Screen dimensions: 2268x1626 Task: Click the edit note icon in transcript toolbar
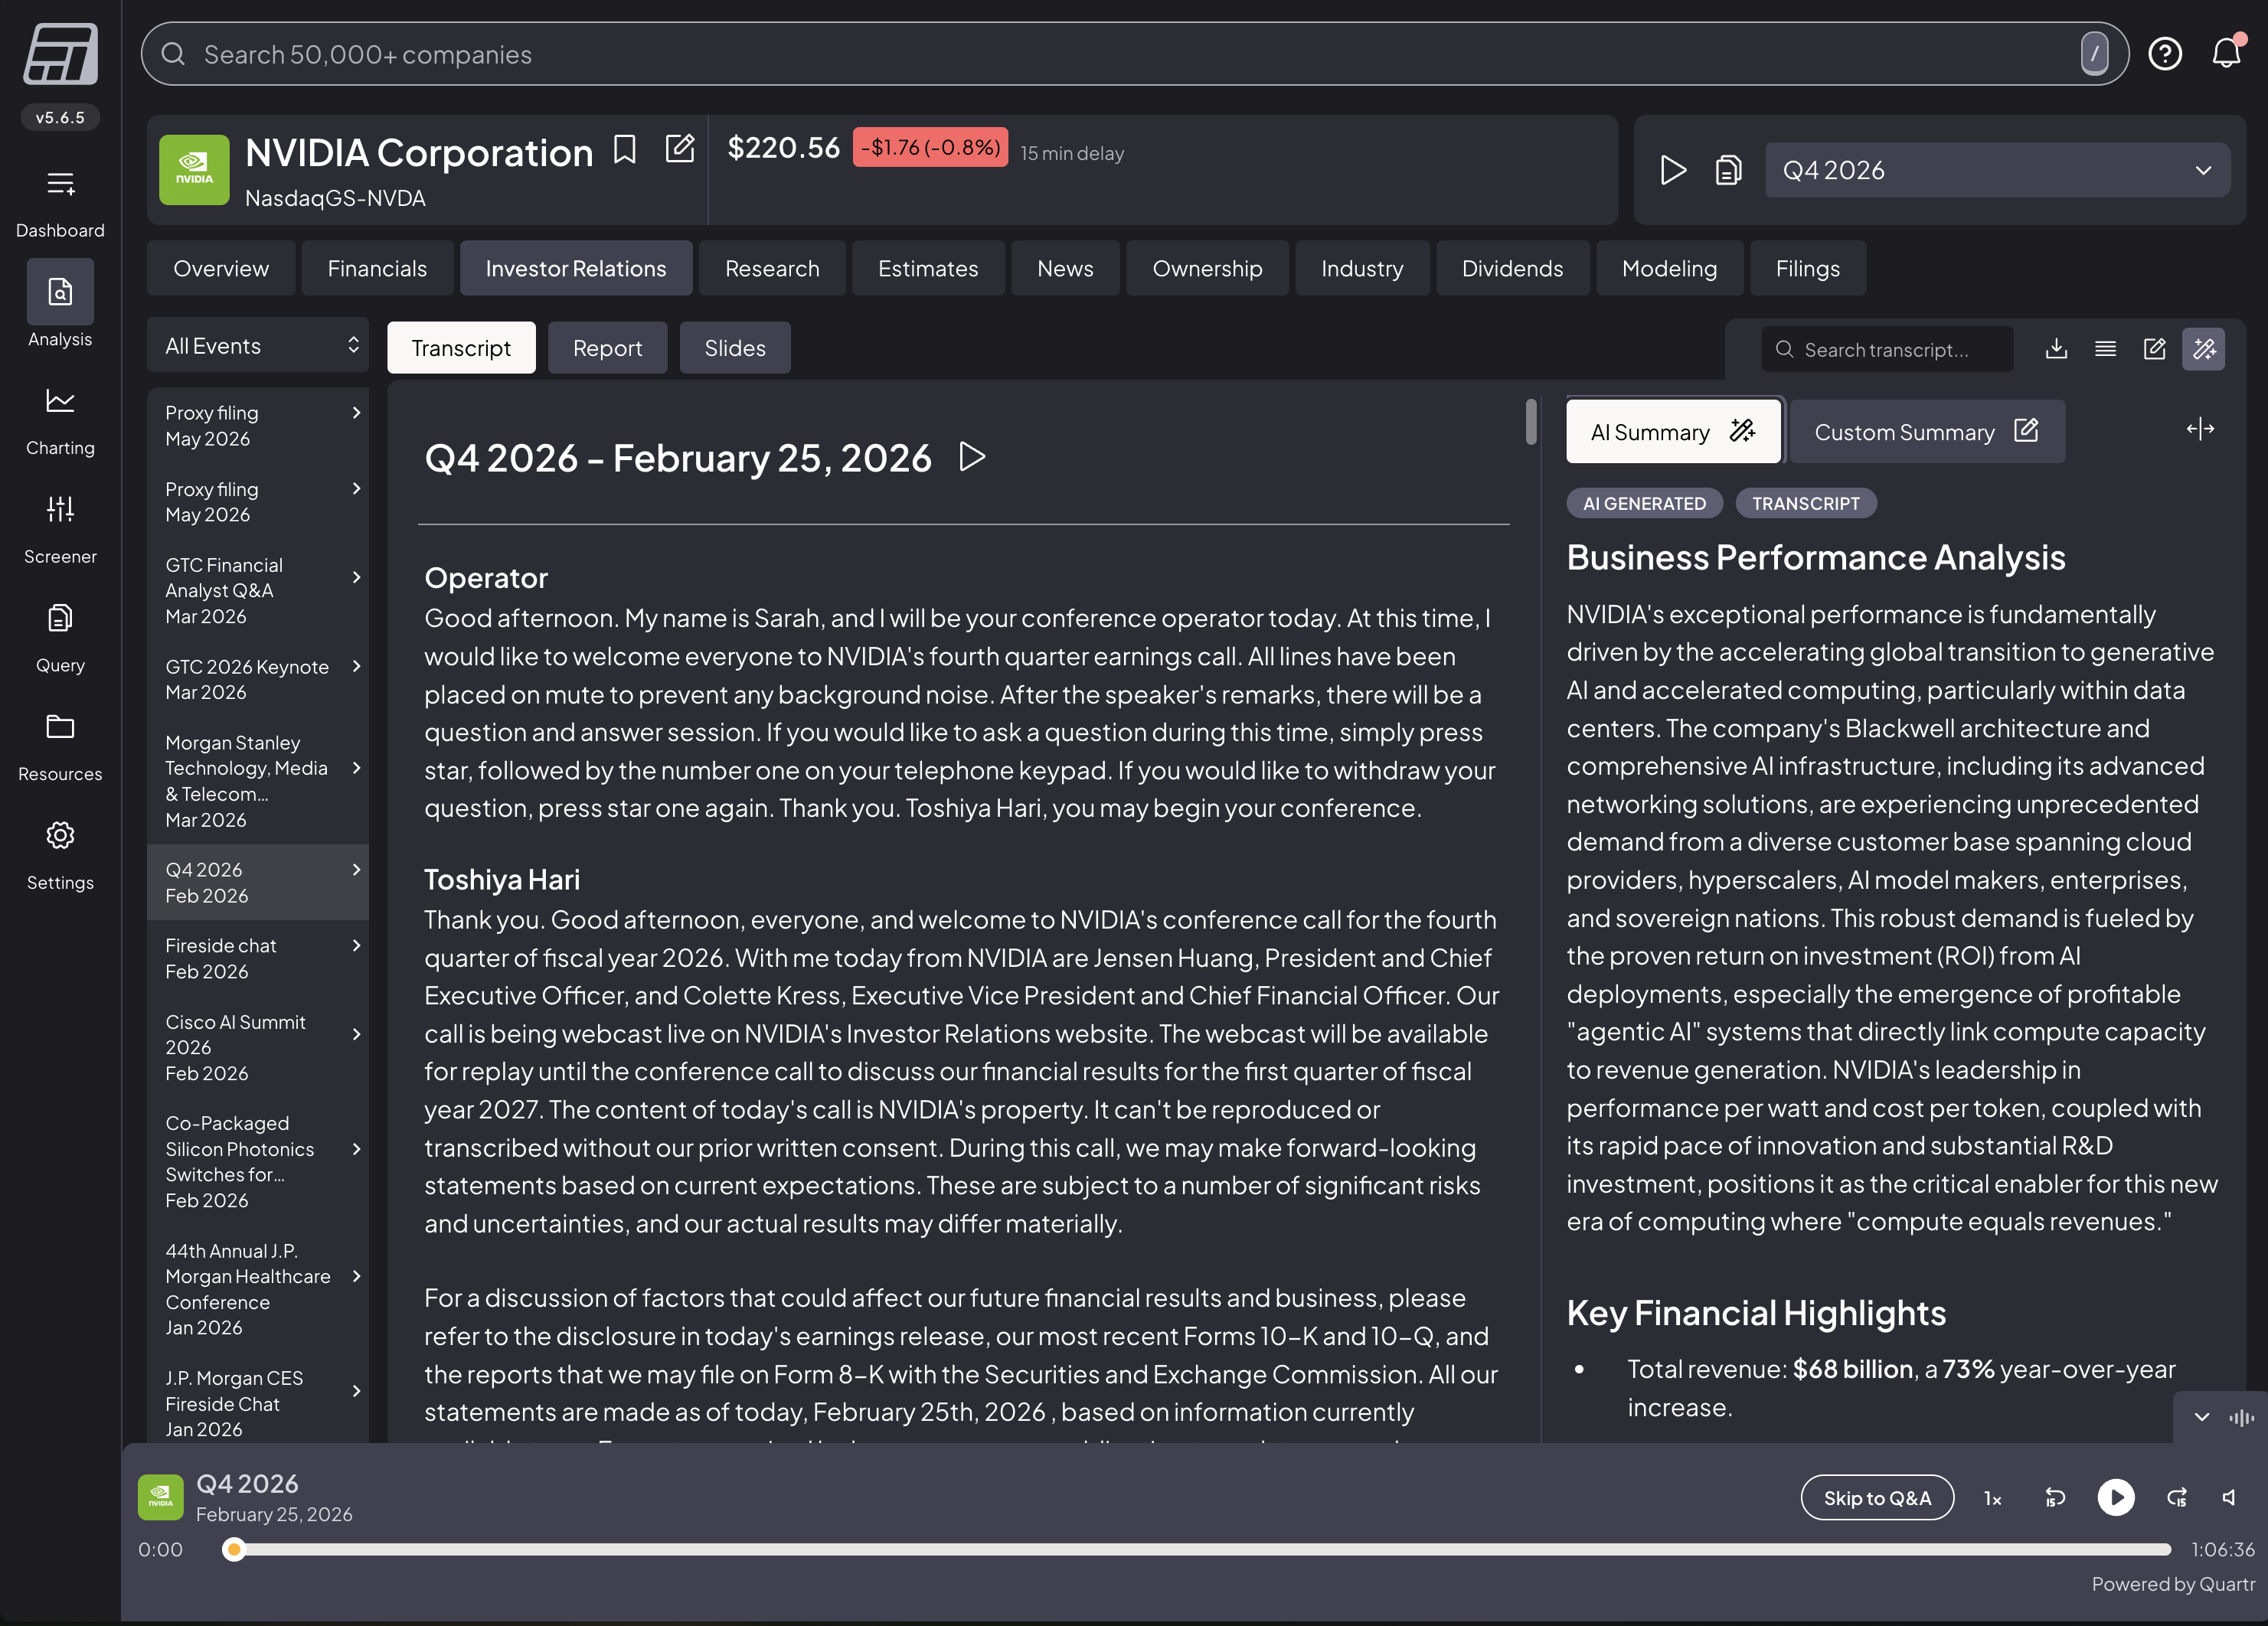pos(2154,349)
